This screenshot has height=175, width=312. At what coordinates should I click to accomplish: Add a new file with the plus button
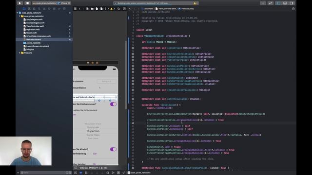(18, 173)
